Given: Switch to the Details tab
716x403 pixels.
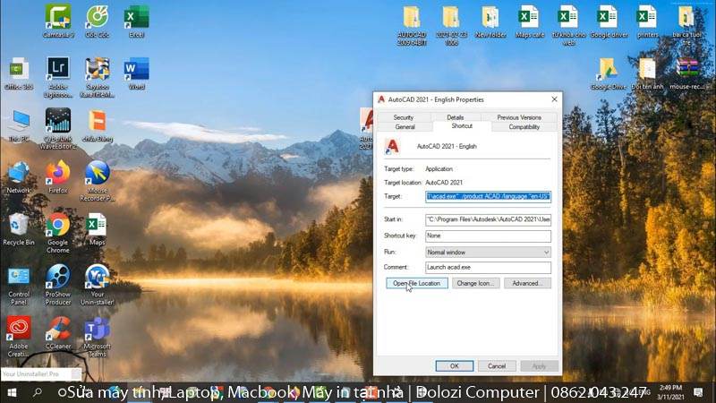Looking at the screenshot, I should 455,117.
